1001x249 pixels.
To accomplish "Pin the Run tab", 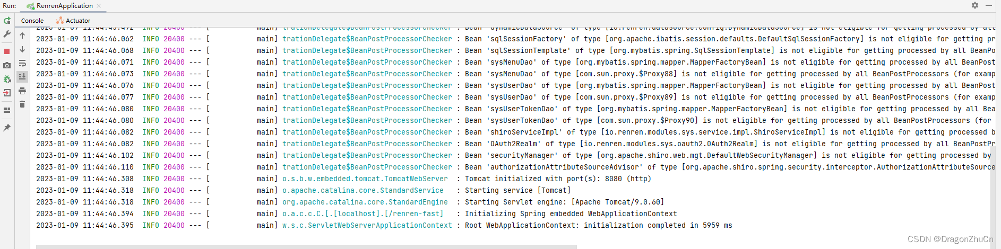I will pyautogui.click(x=7, y=128).
